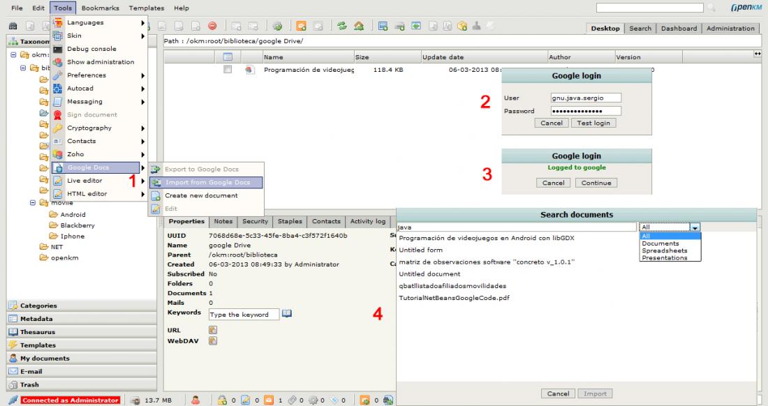Viewport: 768px width, 406px height.
Task: Click Cancel next to Test login
Action: pos(552,123)
